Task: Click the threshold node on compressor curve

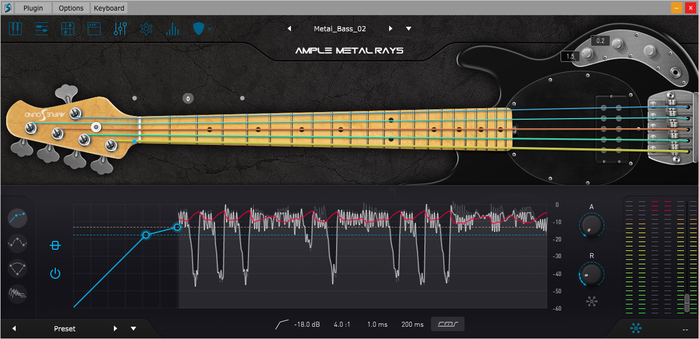Action: 146,235
